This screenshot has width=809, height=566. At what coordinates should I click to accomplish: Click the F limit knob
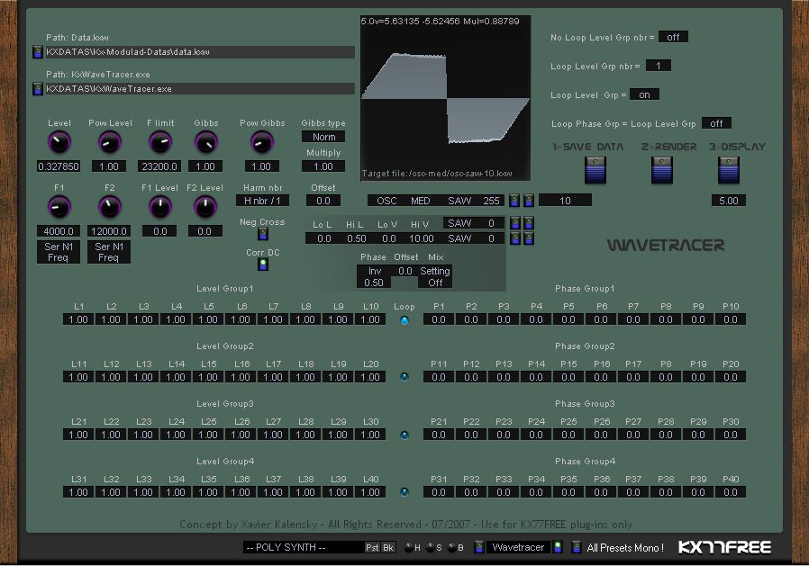point(160,142)
